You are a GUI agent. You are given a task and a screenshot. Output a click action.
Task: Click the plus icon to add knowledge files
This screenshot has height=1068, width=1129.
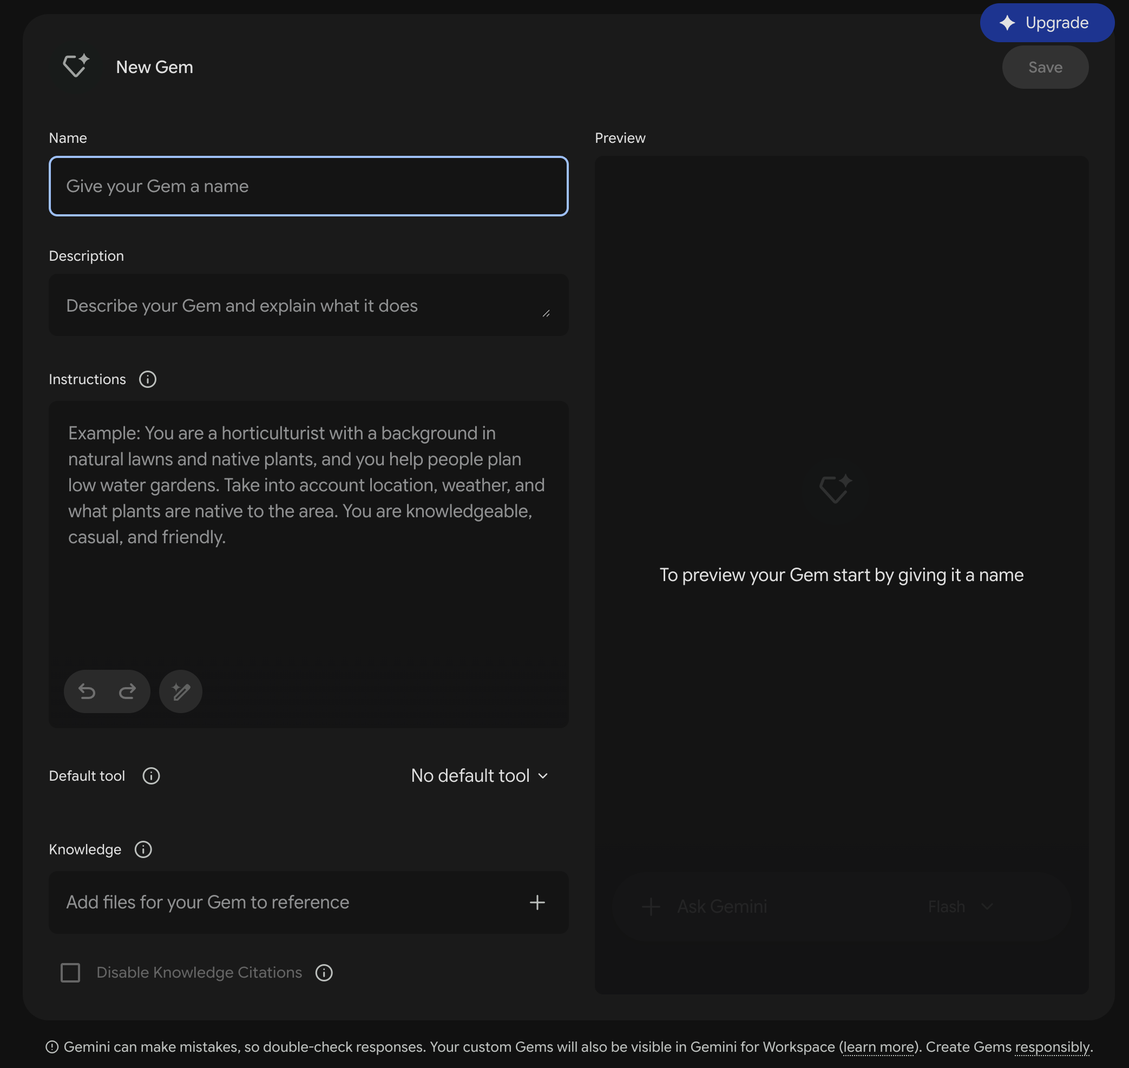pos(537,902)
